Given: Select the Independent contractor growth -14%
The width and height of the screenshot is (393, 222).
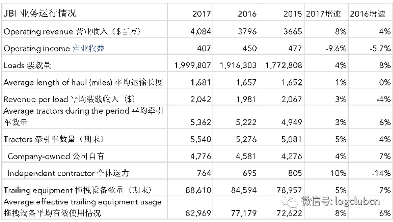Looking at the screenshot, I should pyautogui.click(x=381, y=173).
